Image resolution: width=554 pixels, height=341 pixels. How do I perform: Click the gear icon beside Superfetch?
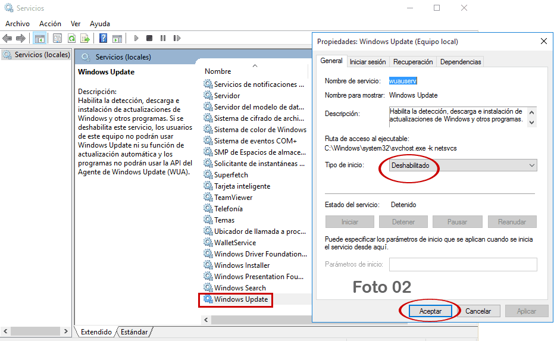[x=208, y=174]
